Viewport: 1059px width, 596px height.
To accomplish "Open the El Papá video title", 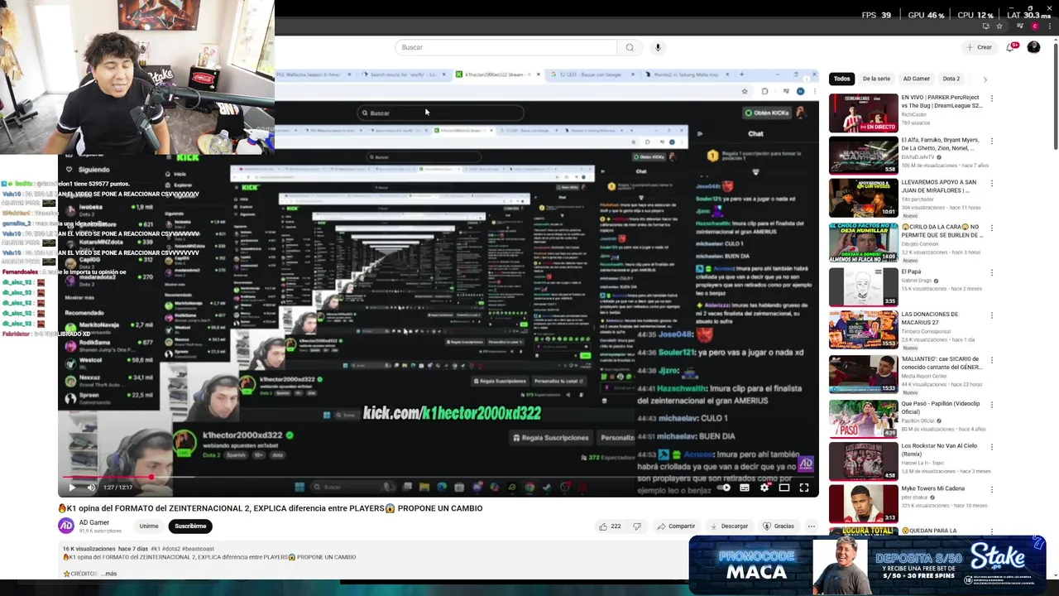I will tap(911, 272).
